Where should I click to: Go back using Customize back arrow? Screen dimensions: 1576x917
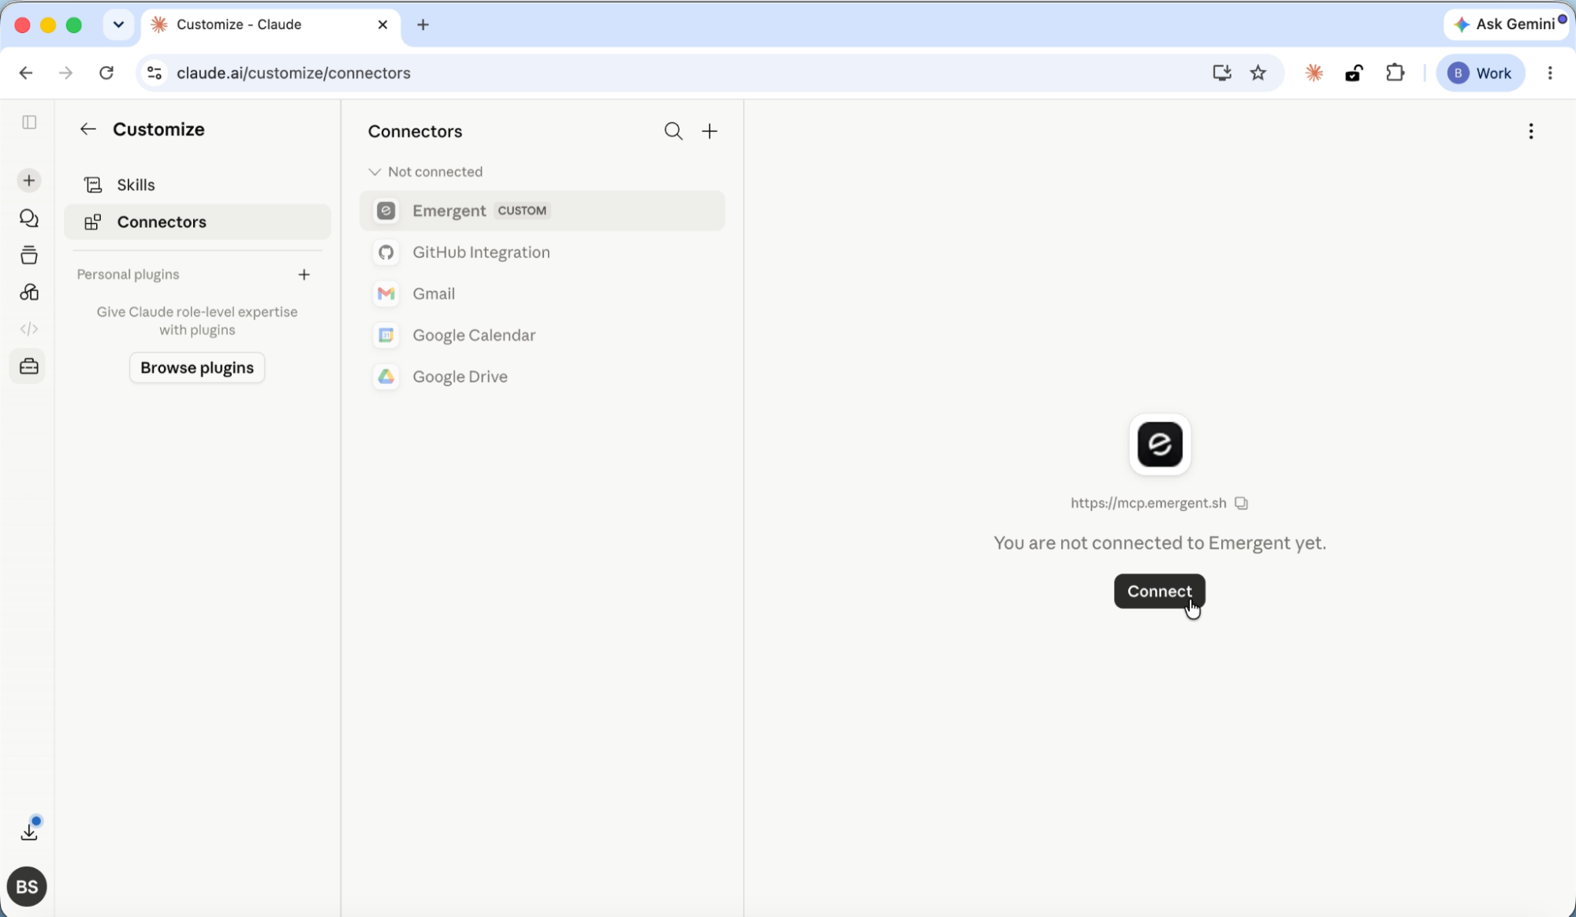coord(88,129)
